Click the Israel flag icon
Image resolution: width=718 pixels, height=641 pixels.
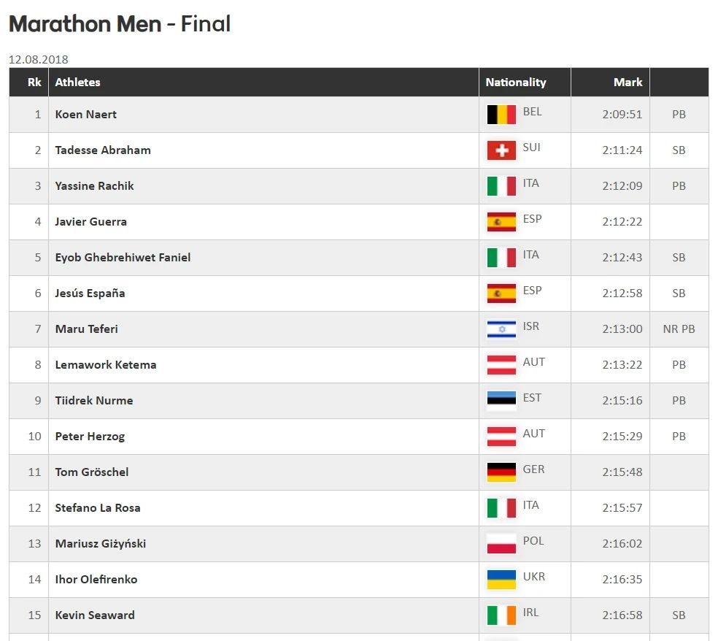(501, 329)
